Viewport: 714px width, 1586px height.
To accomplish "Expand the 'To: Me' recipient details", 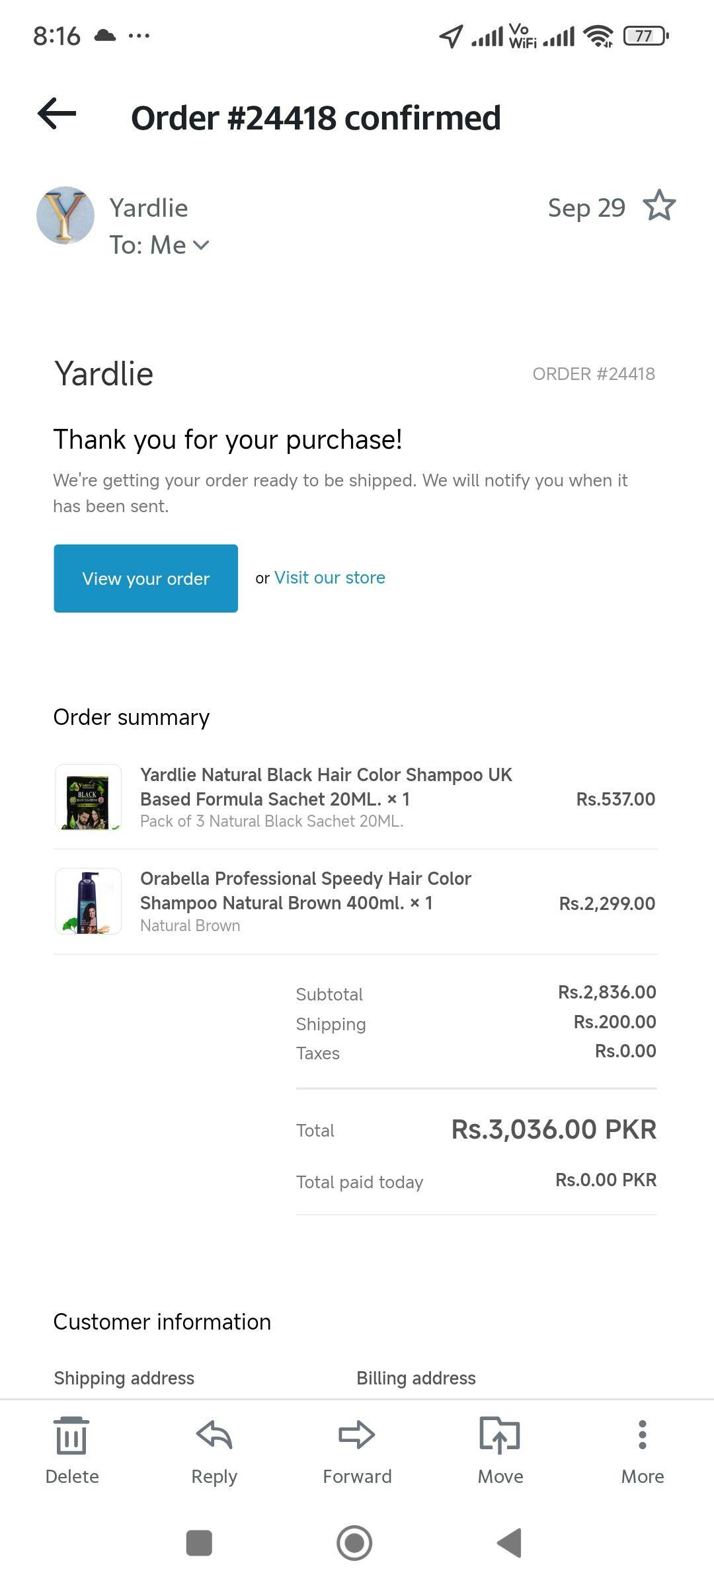I will click(x=201, y=245).
